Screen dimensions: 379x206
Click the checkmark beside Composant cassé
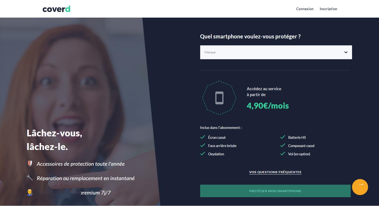283,145
